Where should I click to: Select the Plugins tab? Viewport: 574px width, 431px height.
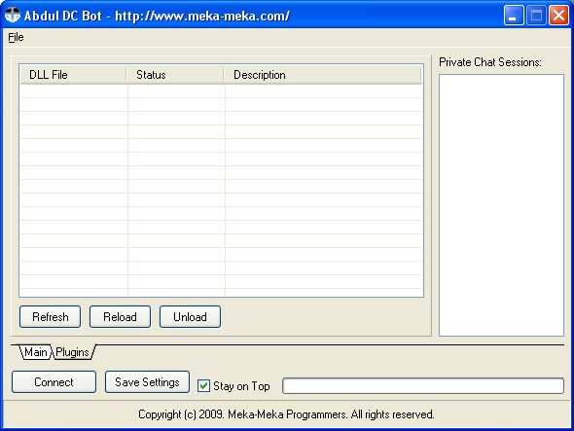(73, 352)
